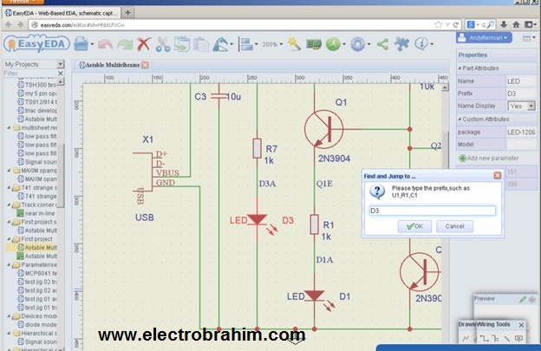Click the browser reload icon

pyautogui.click(x=456, y=25)
